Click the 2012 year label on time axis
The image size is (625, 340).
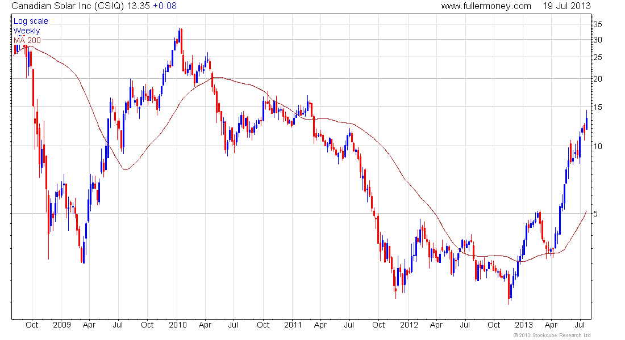(409, 325)
